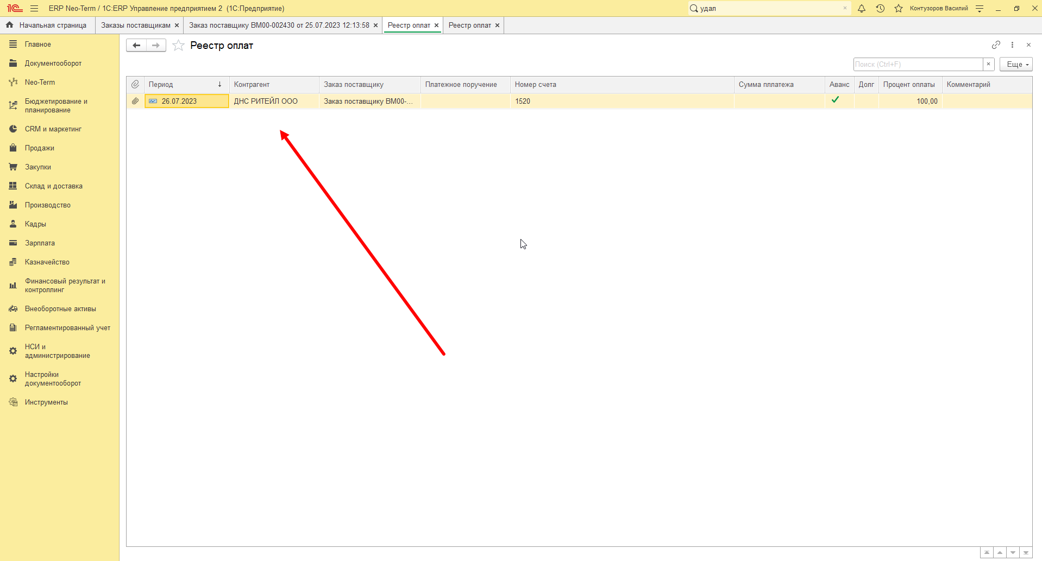Toggle Аванс checkmark in the row
The width and height of the screenshot is (1042, 561).
pyautogui.click(x=836, y=100)
